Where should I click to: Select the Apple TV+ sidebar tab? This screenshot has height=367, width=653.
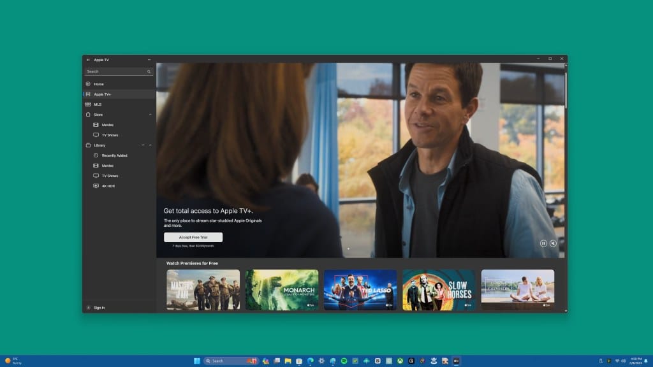click(x=102, y=94)
